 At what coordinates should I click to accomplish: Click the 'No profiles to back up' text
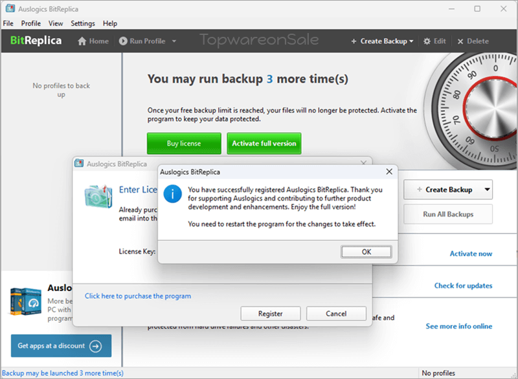[x=61, y=90]
